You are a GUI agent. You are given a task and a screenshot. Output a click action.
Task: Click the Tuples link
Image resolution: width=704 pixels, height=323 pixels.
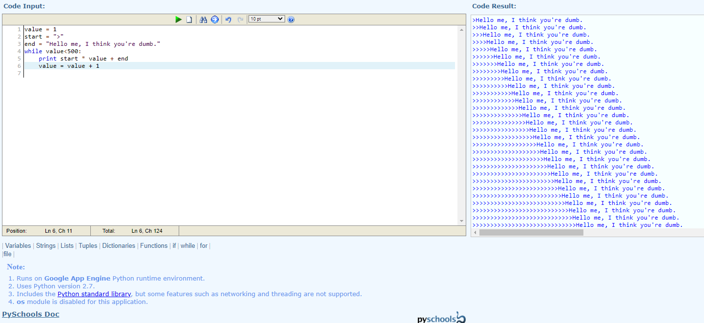[88, 246]
